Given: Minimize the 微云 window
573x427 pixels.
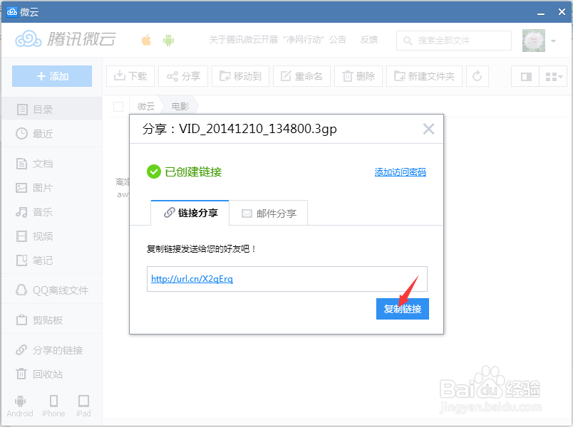Looking at the screenshot, I should coord(541,12).
